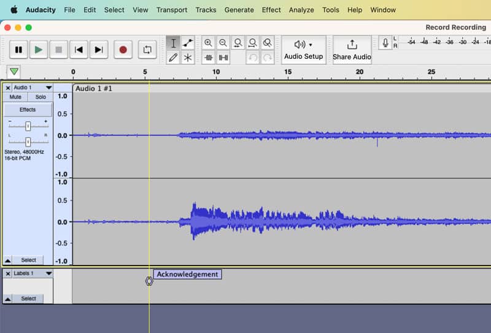The image size is (491, 333).
Task: Open the Audio 1 track dropdown menu
Action: point(48,88)
